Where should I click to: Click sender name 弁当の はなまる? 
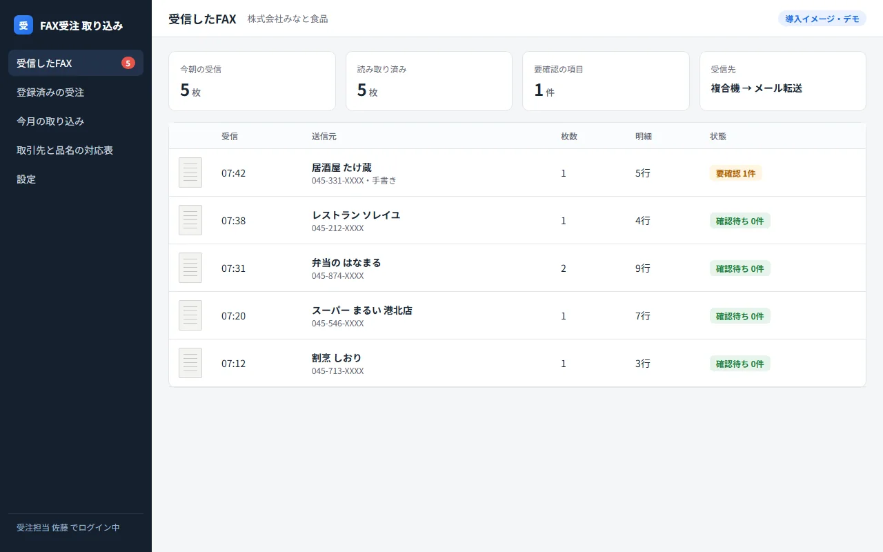pos(346,263)
